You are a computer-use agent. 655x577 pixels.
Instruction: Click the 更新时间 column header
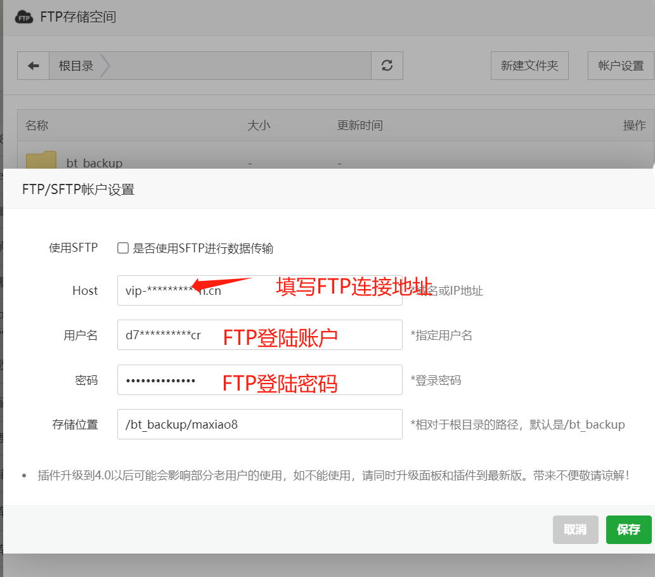pyautogui.click(x=360, y=126)
